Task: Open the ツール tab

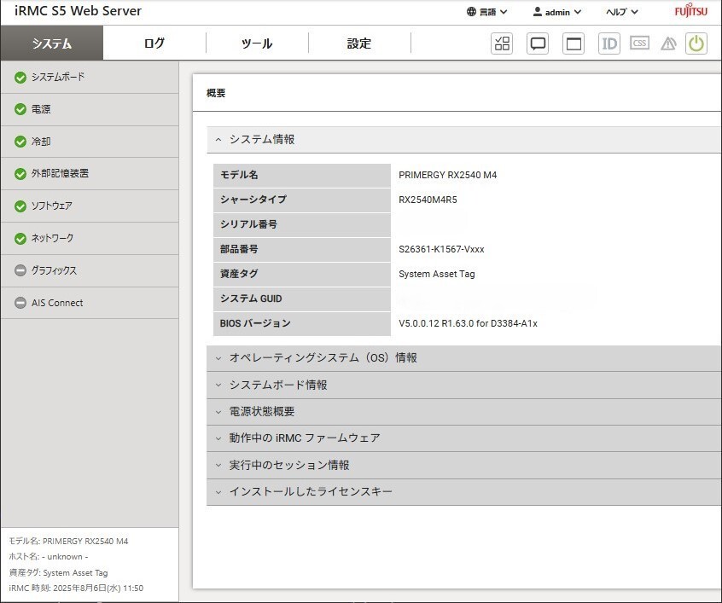Action: pos(257,43)
